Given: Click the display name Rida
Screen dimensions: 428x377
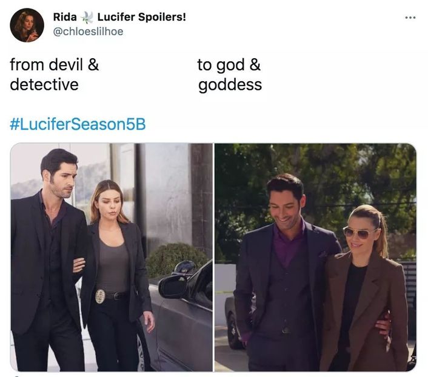Looking at the screenshot, I should coord(65,17).
